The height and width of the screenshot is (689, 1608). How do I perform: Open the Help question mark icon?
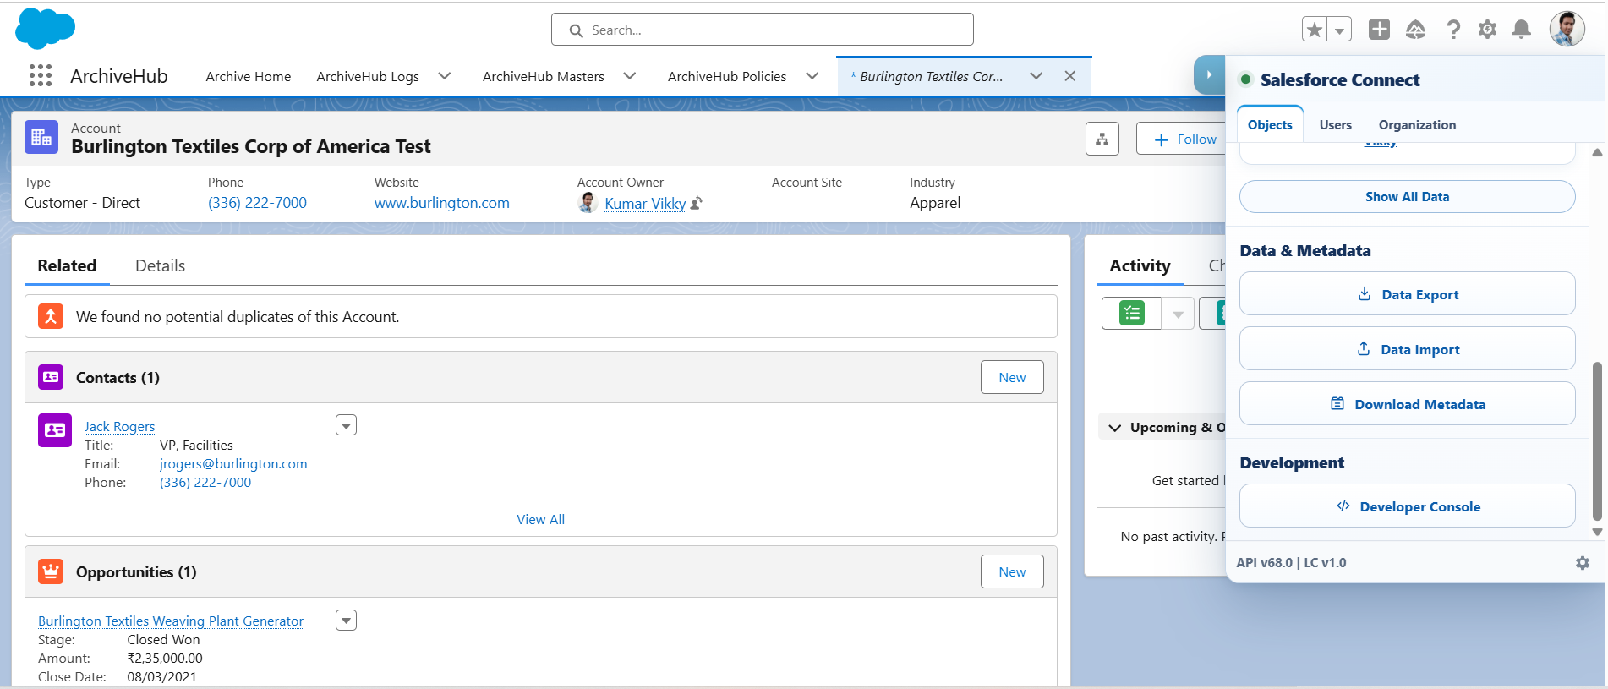(1453, 30)
